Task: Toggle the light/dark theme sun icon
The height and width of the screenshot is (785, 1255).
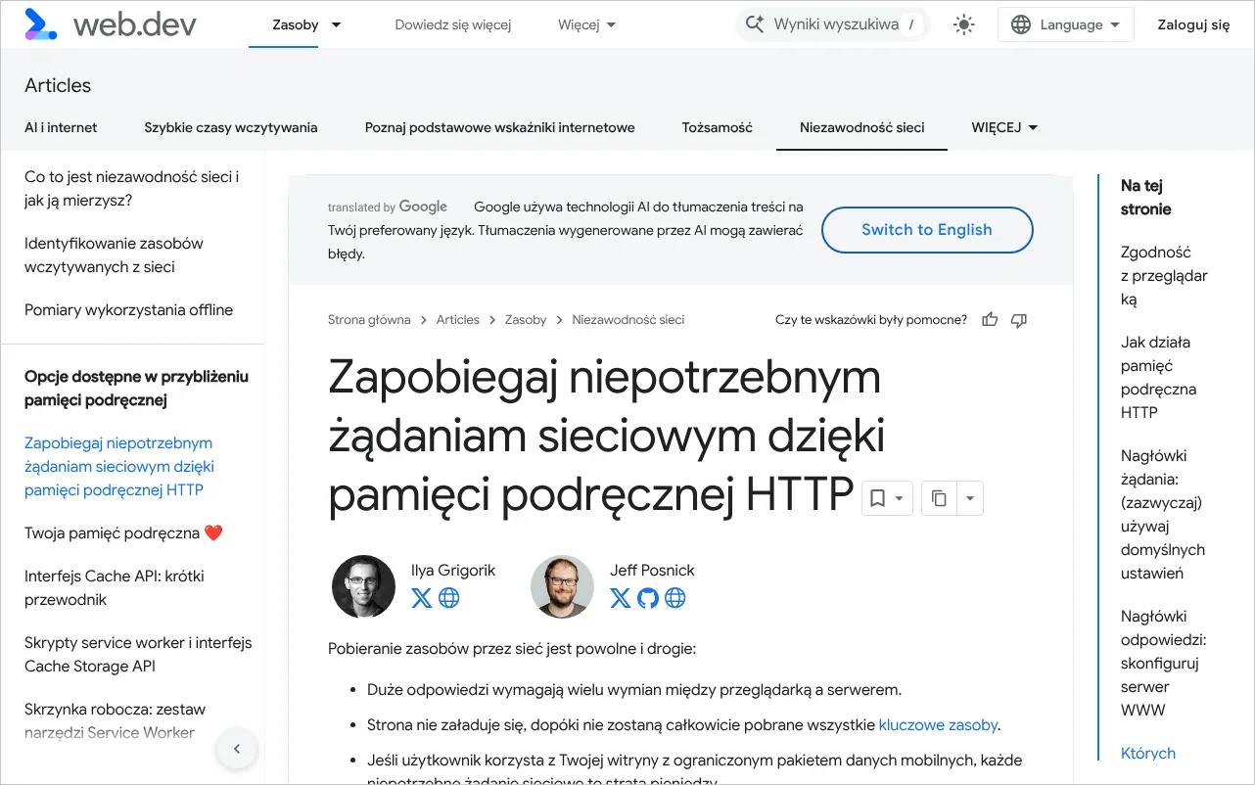Action: pos(964,25)
